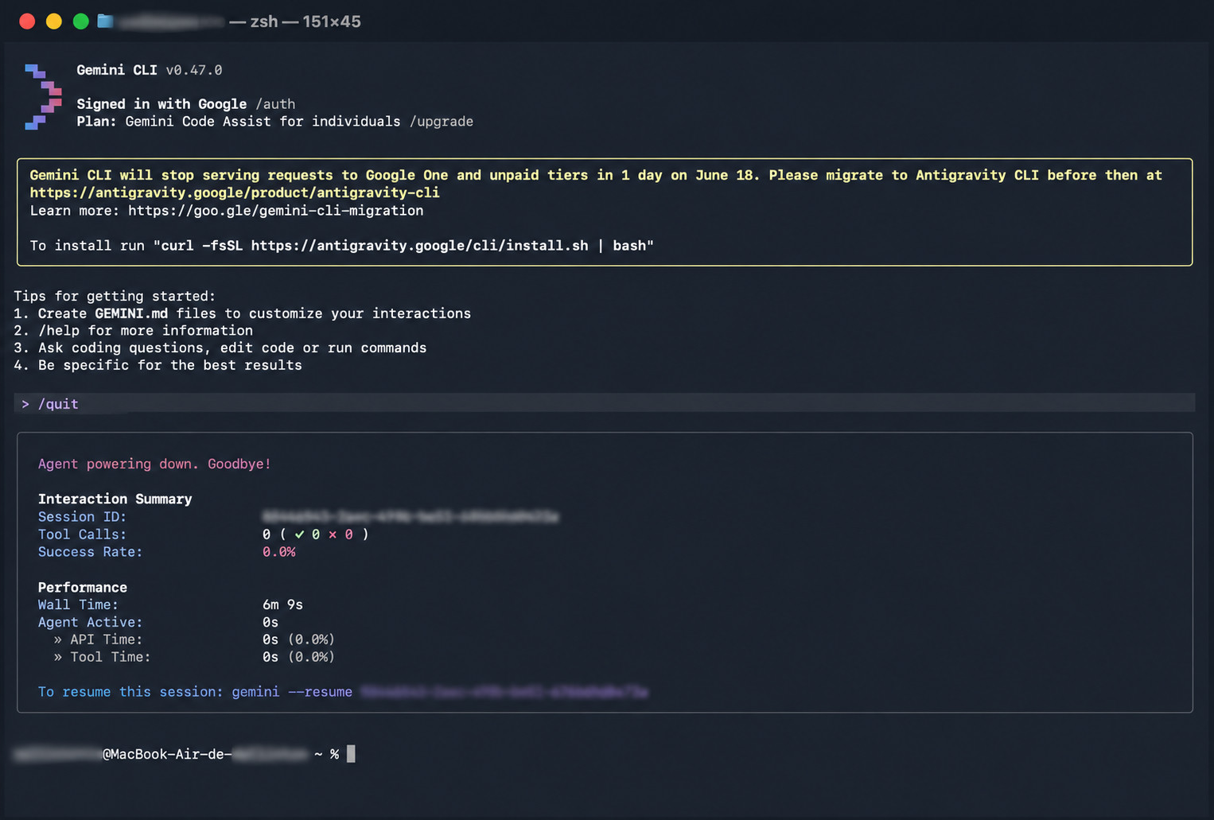Click 'Create GEMINI.md files' tip line
The image size is (1214, 820).
(242, 313)
